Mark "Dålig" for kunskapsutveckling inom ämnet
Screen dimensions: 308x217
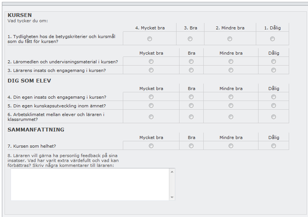pyautogui.click(x=274, y=106)
